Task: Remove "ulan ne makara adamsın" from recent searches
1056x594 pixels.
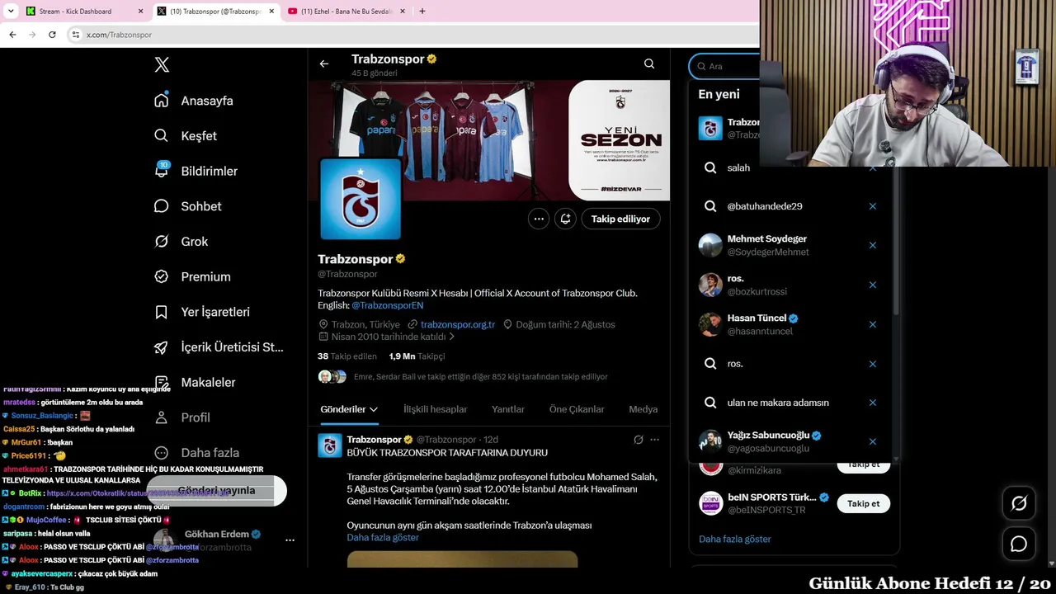Action: [872, 403]
